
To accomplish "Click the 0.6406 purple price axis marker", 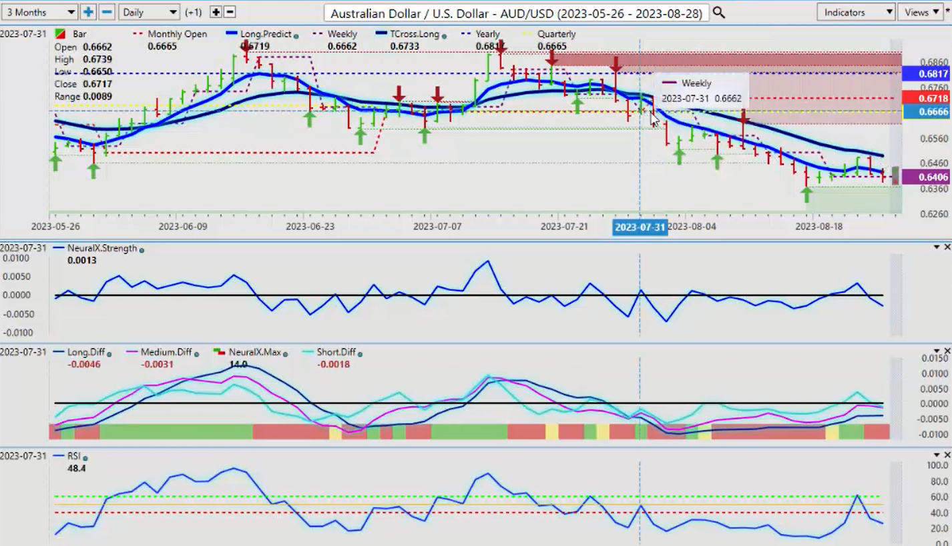I will tap(925, 177).
